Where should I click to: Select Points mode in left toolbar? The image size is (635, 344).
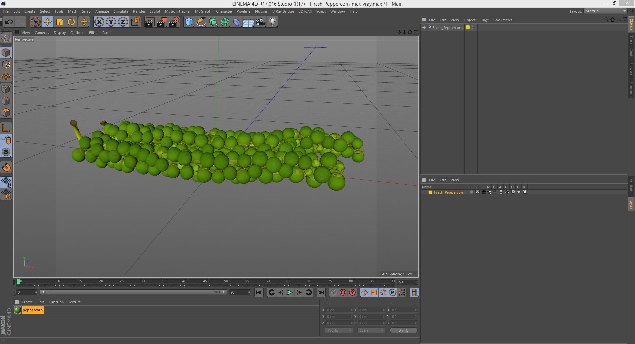(x=6, y=89)
